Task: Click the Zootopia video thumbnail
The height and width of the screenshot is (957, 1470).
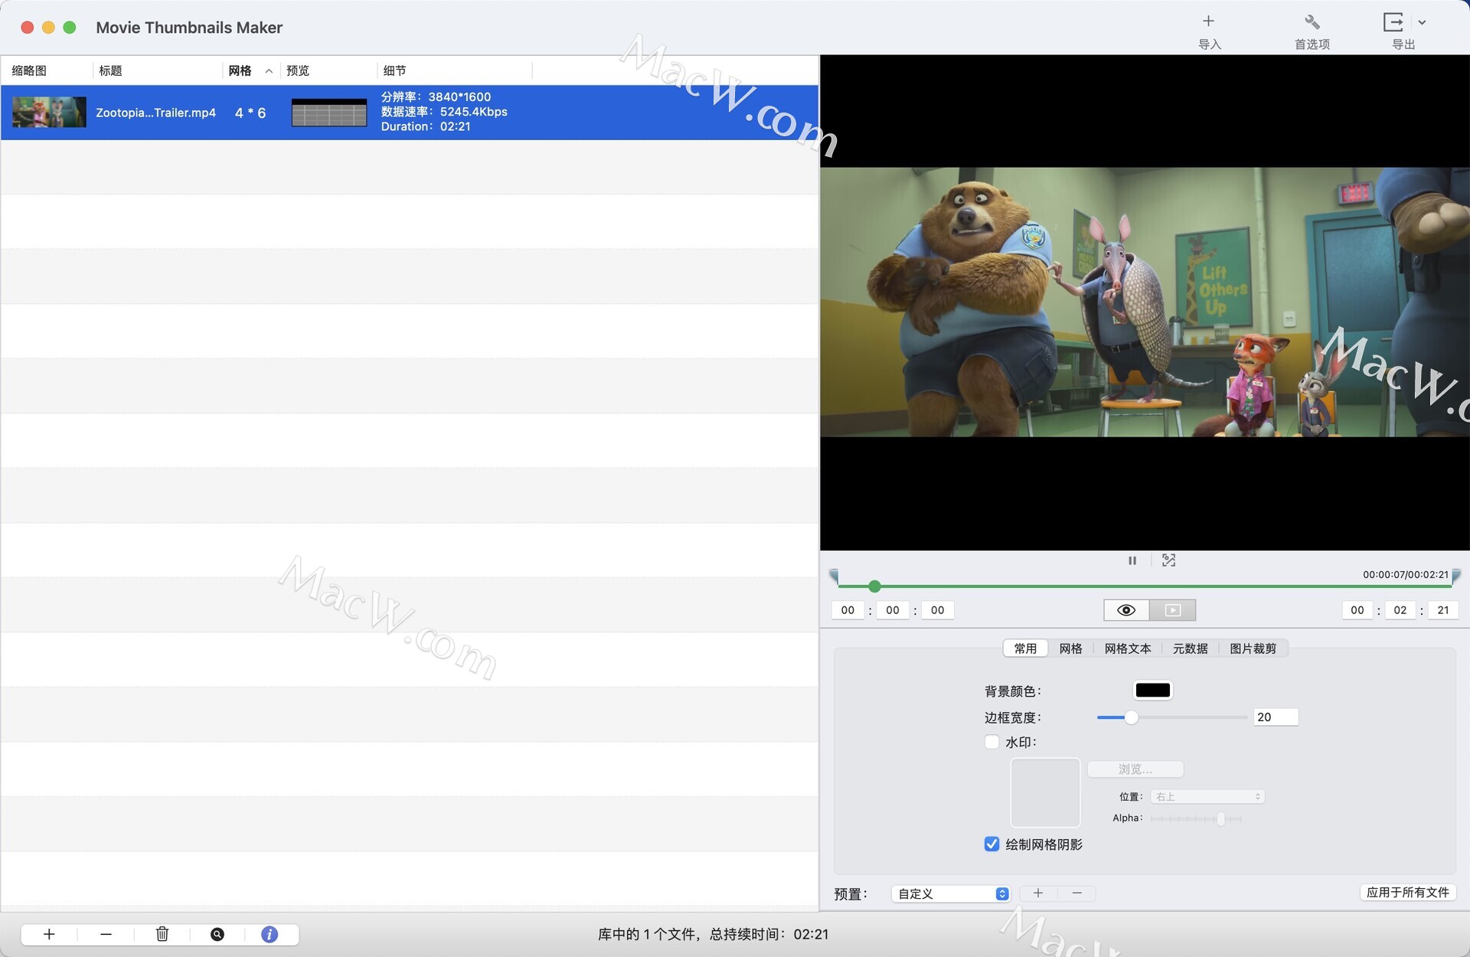Action: (x=49, y=113)
